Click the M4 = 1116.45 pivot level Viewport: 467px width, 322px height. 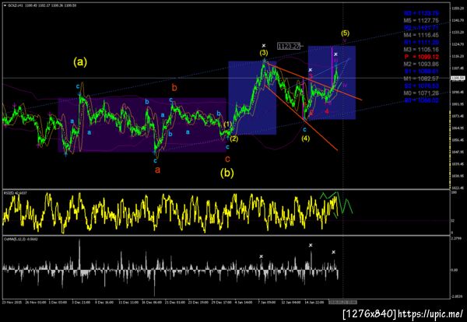[x=421, y=35]
